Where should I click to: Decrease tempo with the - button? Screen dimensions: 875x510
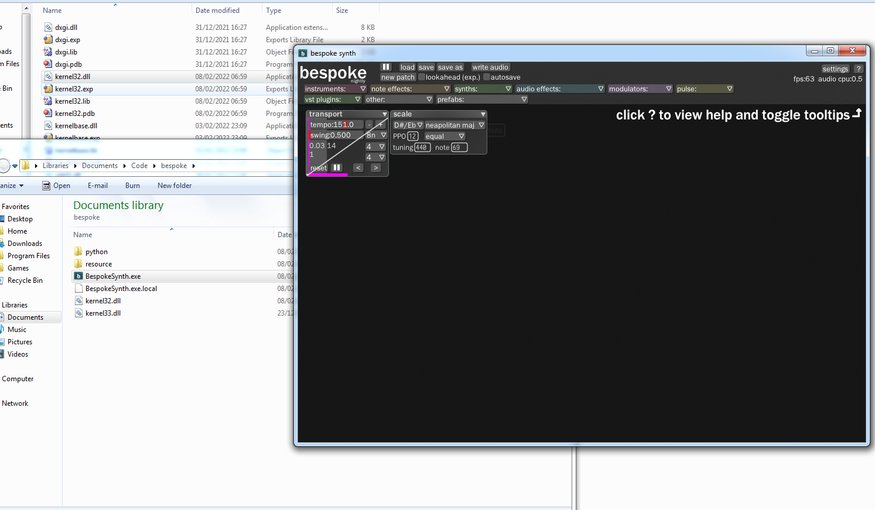(368, 124)
